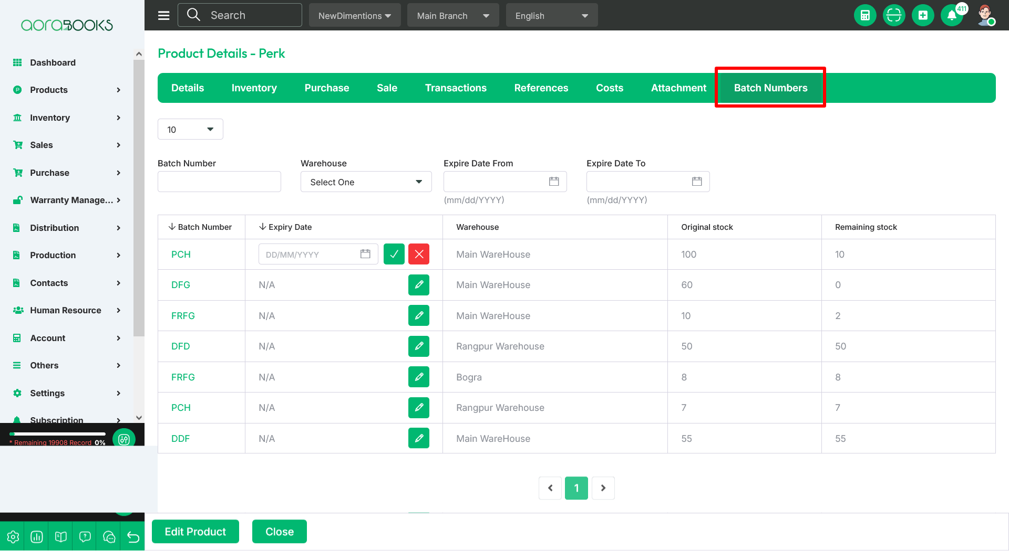Screen dimensions: 1009x551
Task: Select page 1 in pagination
Action: click(576, 488)
